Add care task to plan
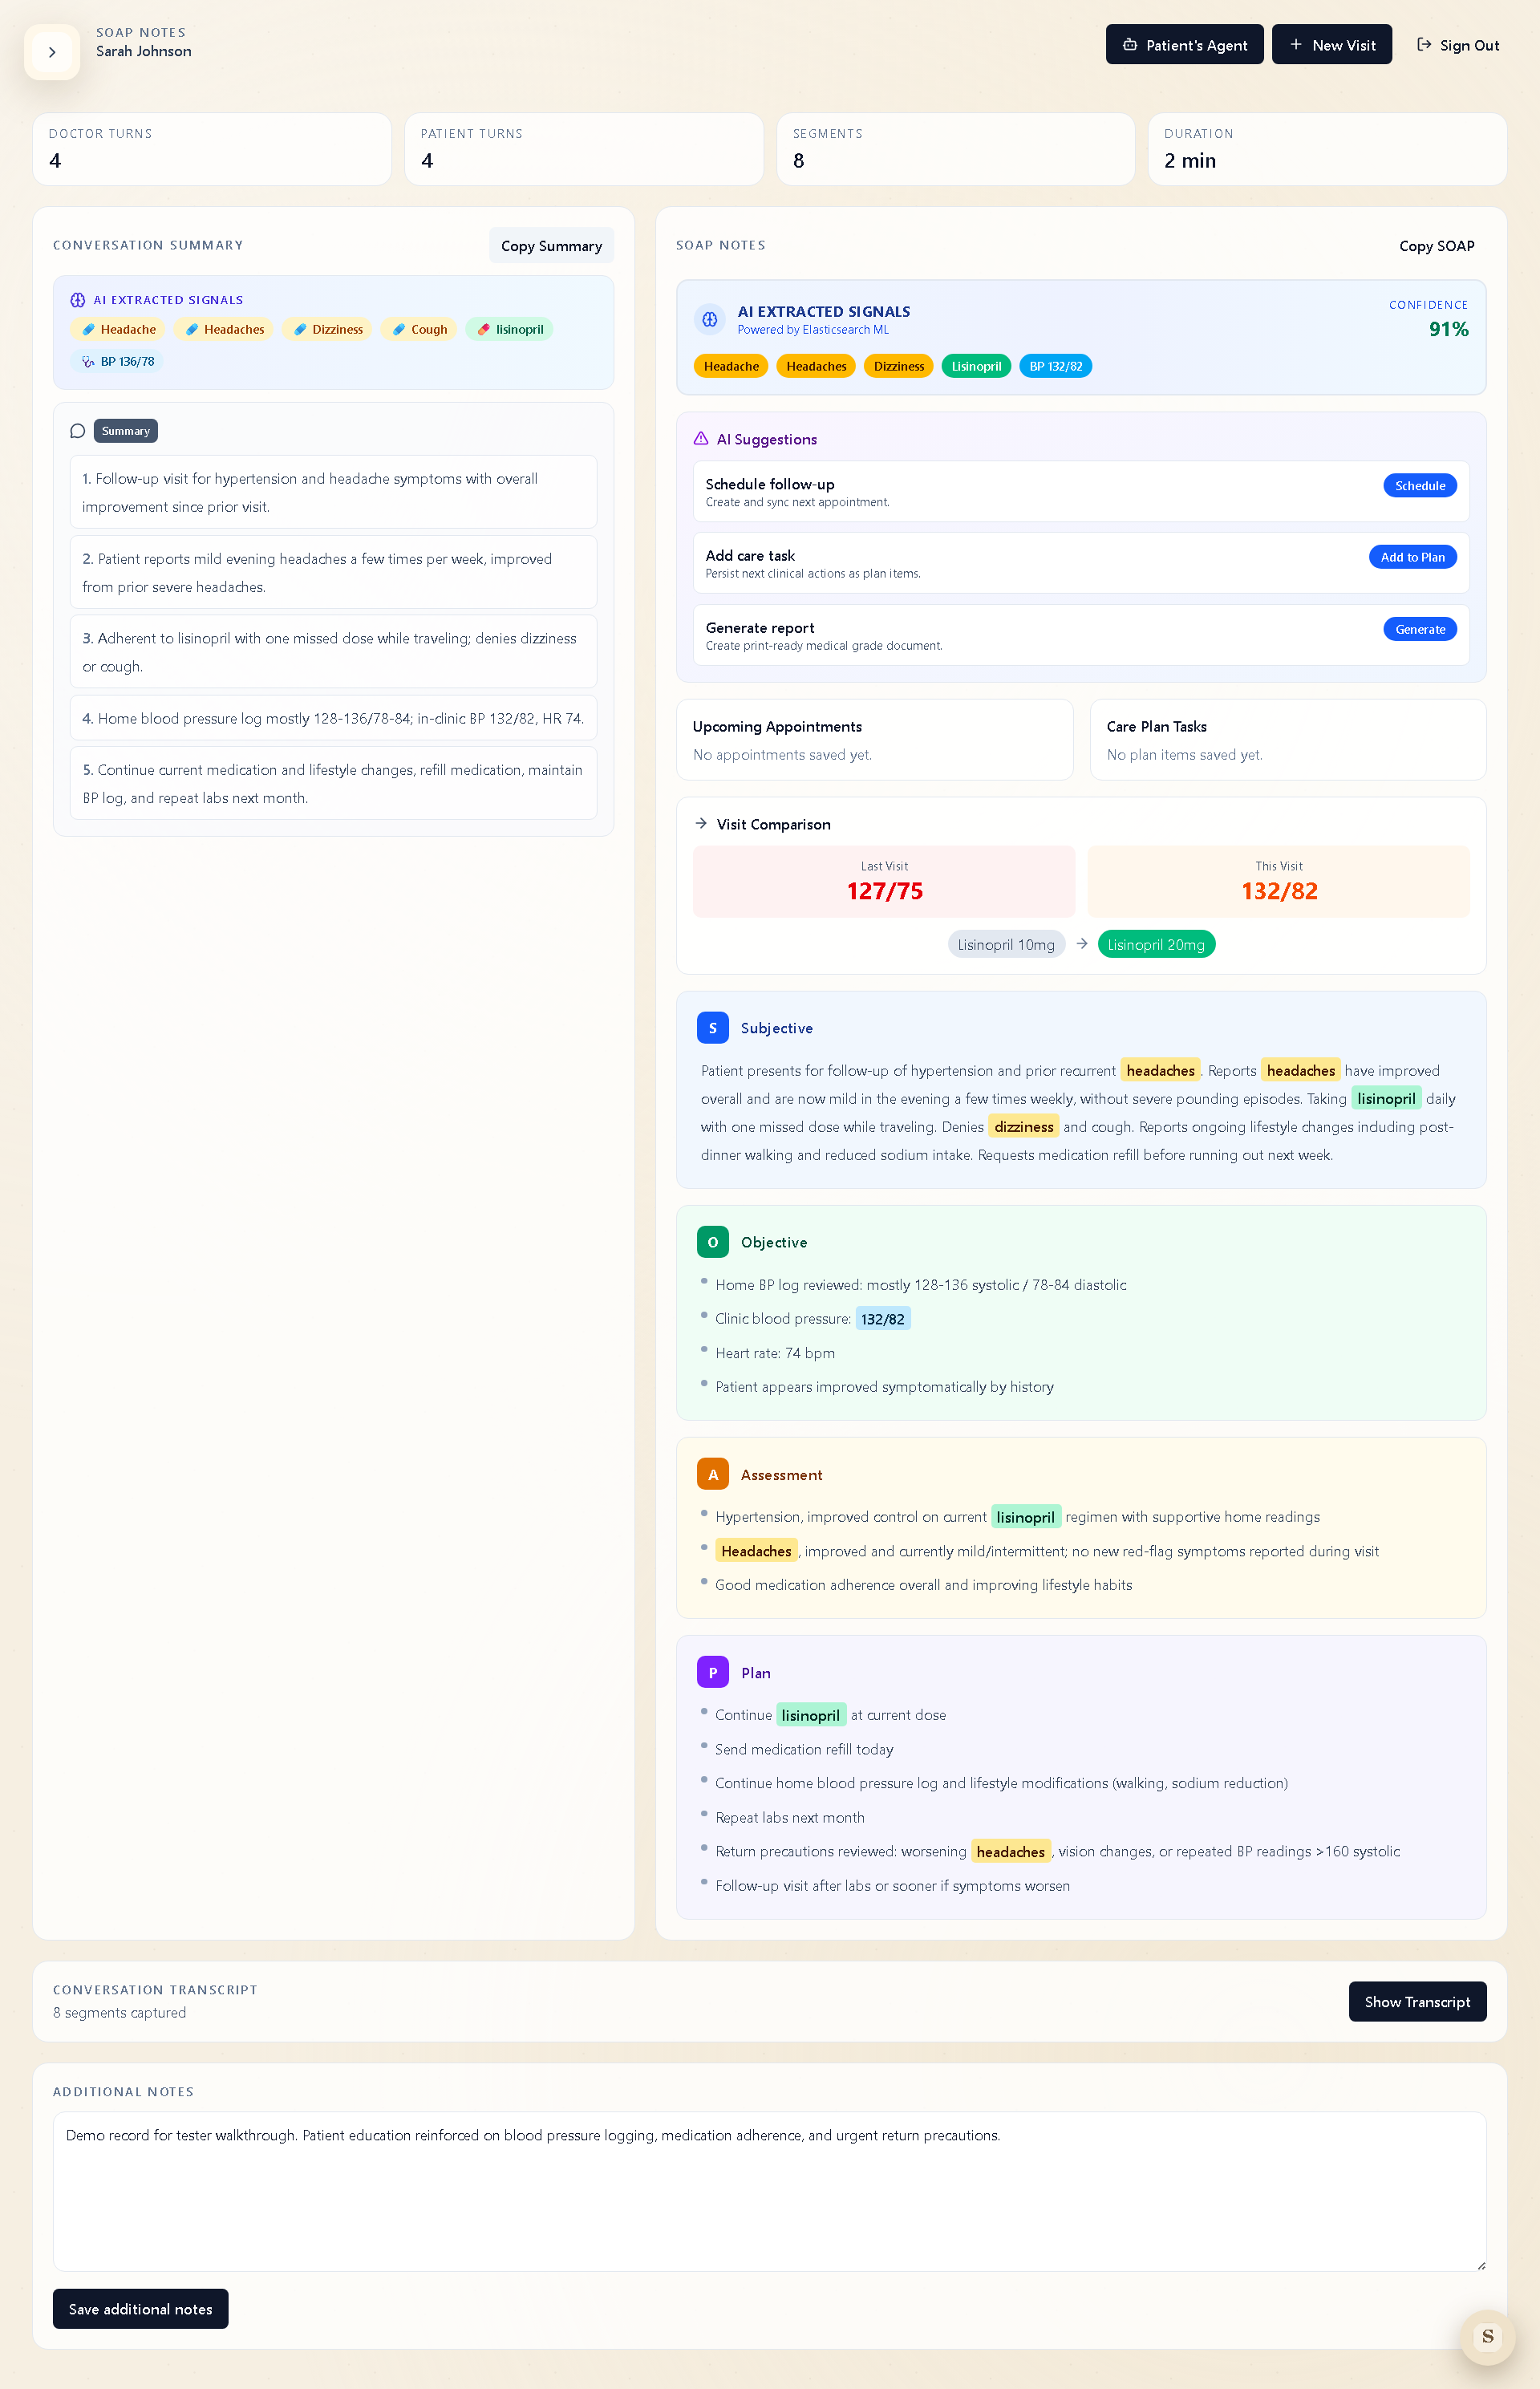Screen dimensions: 1540x2389 click(1412, 558)
